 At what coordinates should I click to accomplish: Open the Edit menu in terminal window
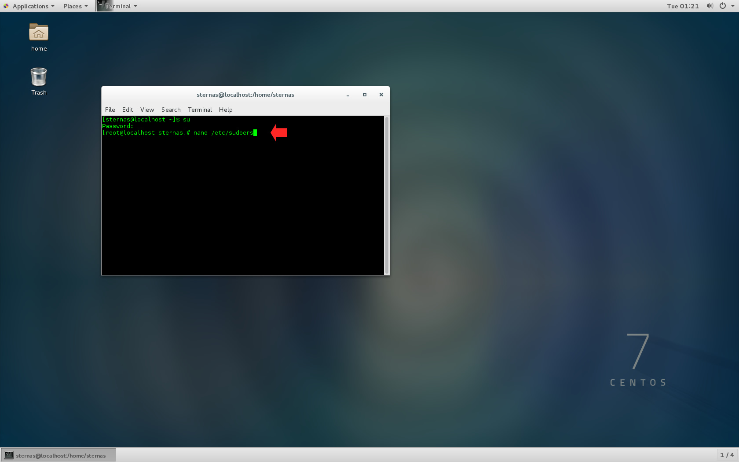pos(128,110)
